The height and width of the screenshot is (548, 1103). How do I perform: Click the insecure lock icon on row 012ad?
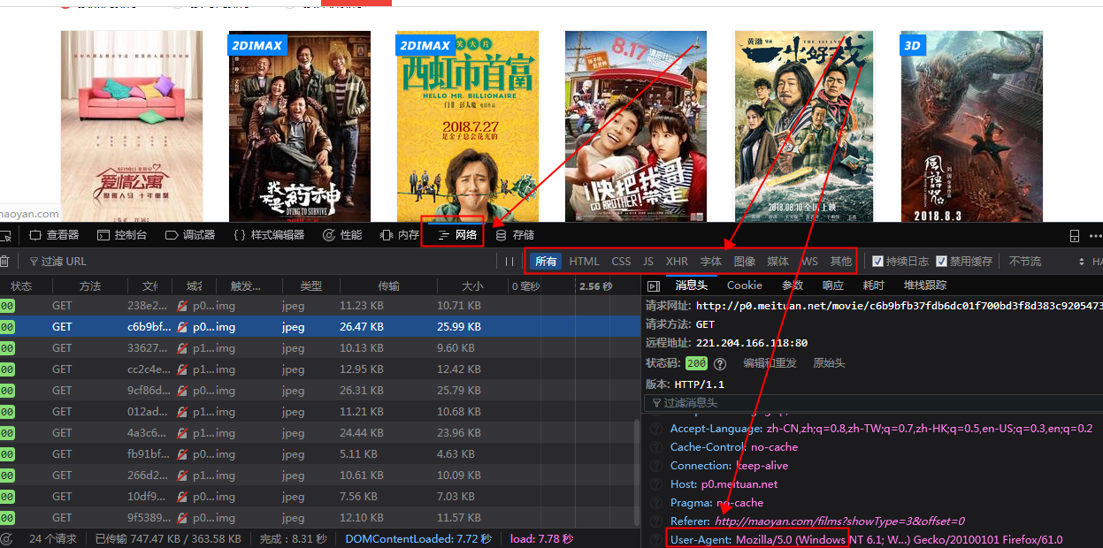[182, 411]
